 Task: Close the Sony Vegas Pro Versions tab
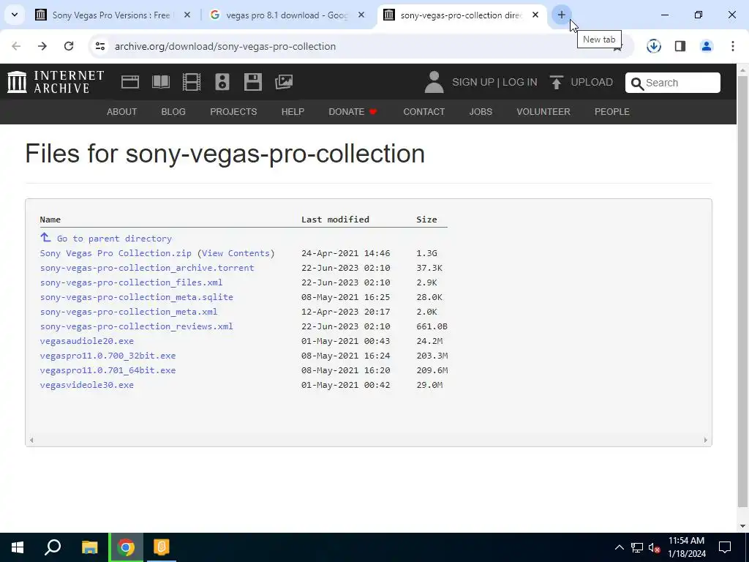[187, 15]
